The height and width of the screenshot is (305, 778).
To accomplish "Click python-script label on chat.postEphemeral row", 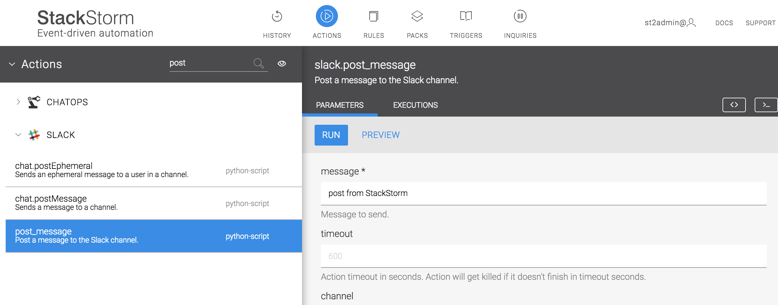I will coord(247,170).
